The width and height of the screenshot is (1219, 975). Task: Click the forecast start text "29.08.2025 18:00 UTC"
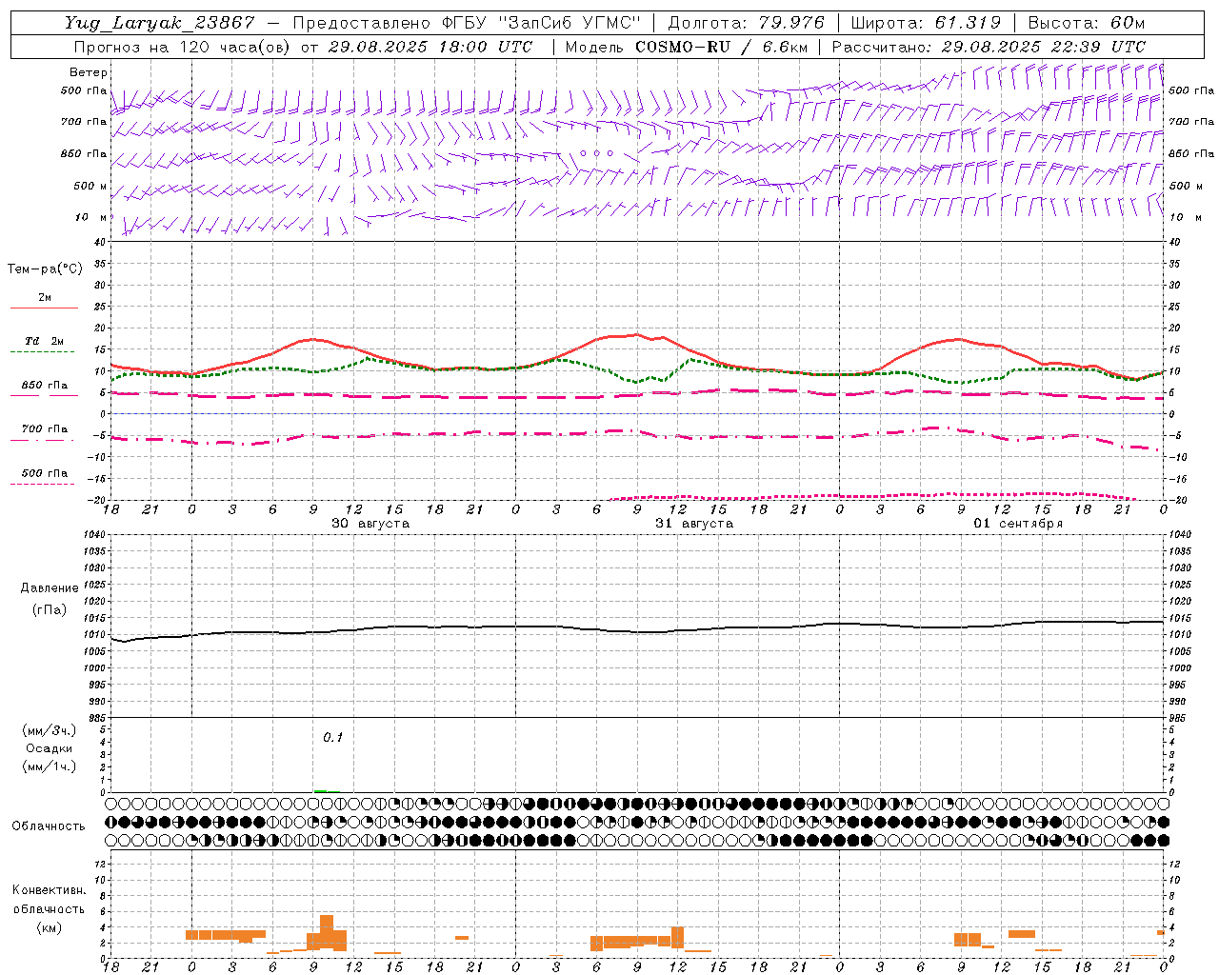click(x=430, y=47)
